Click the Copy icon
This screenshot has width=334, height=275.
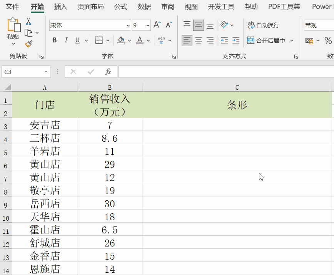pos(28,33)
